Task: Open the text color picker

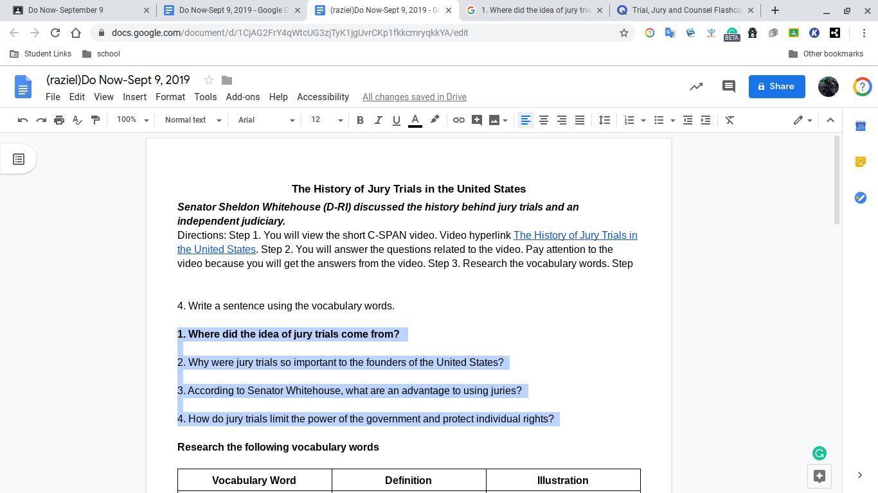Action: (415, 120)
